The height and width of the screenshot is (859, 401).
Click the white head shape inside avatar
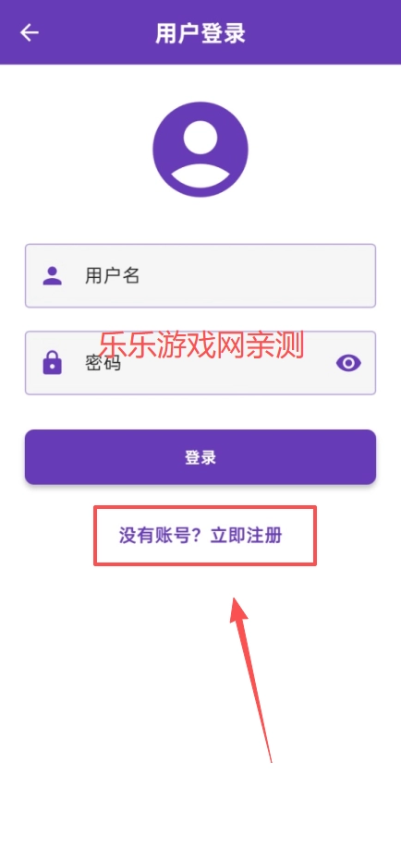(200, 135)
